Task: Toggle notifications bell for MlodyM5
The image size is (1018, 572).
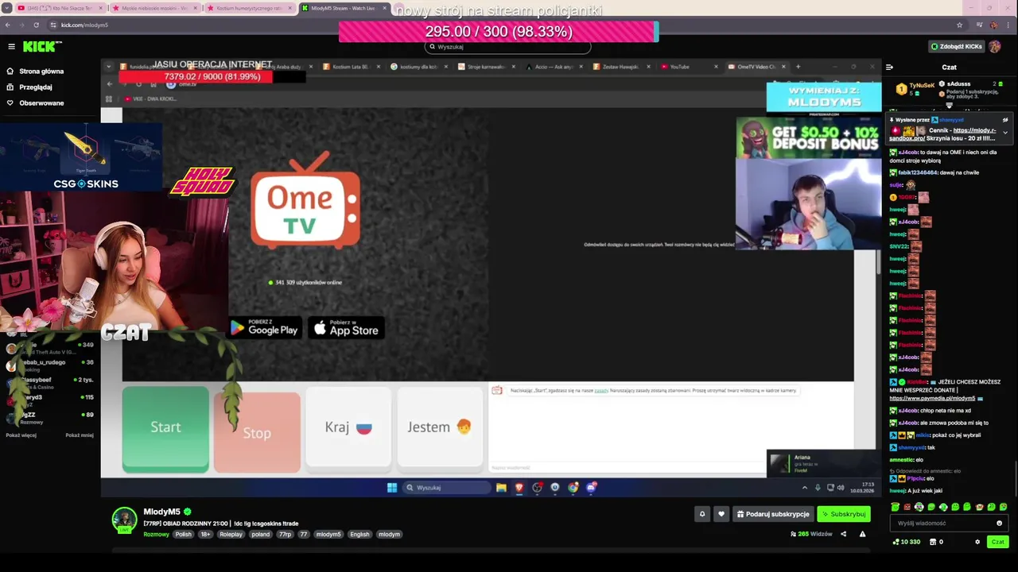Action: 702,514
